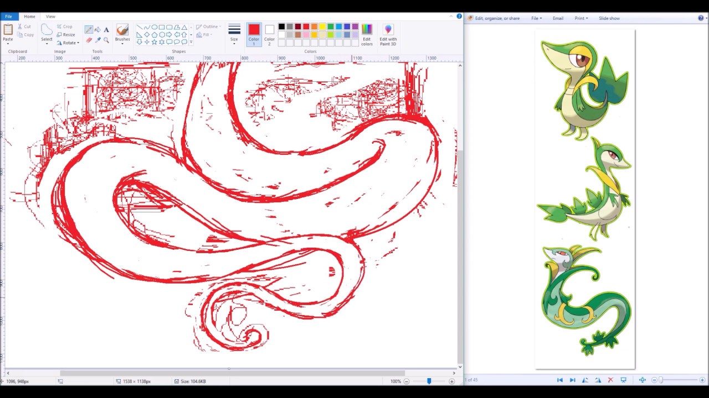Select the Color picker eyedropper tool
709x398 pixels.
97,40
